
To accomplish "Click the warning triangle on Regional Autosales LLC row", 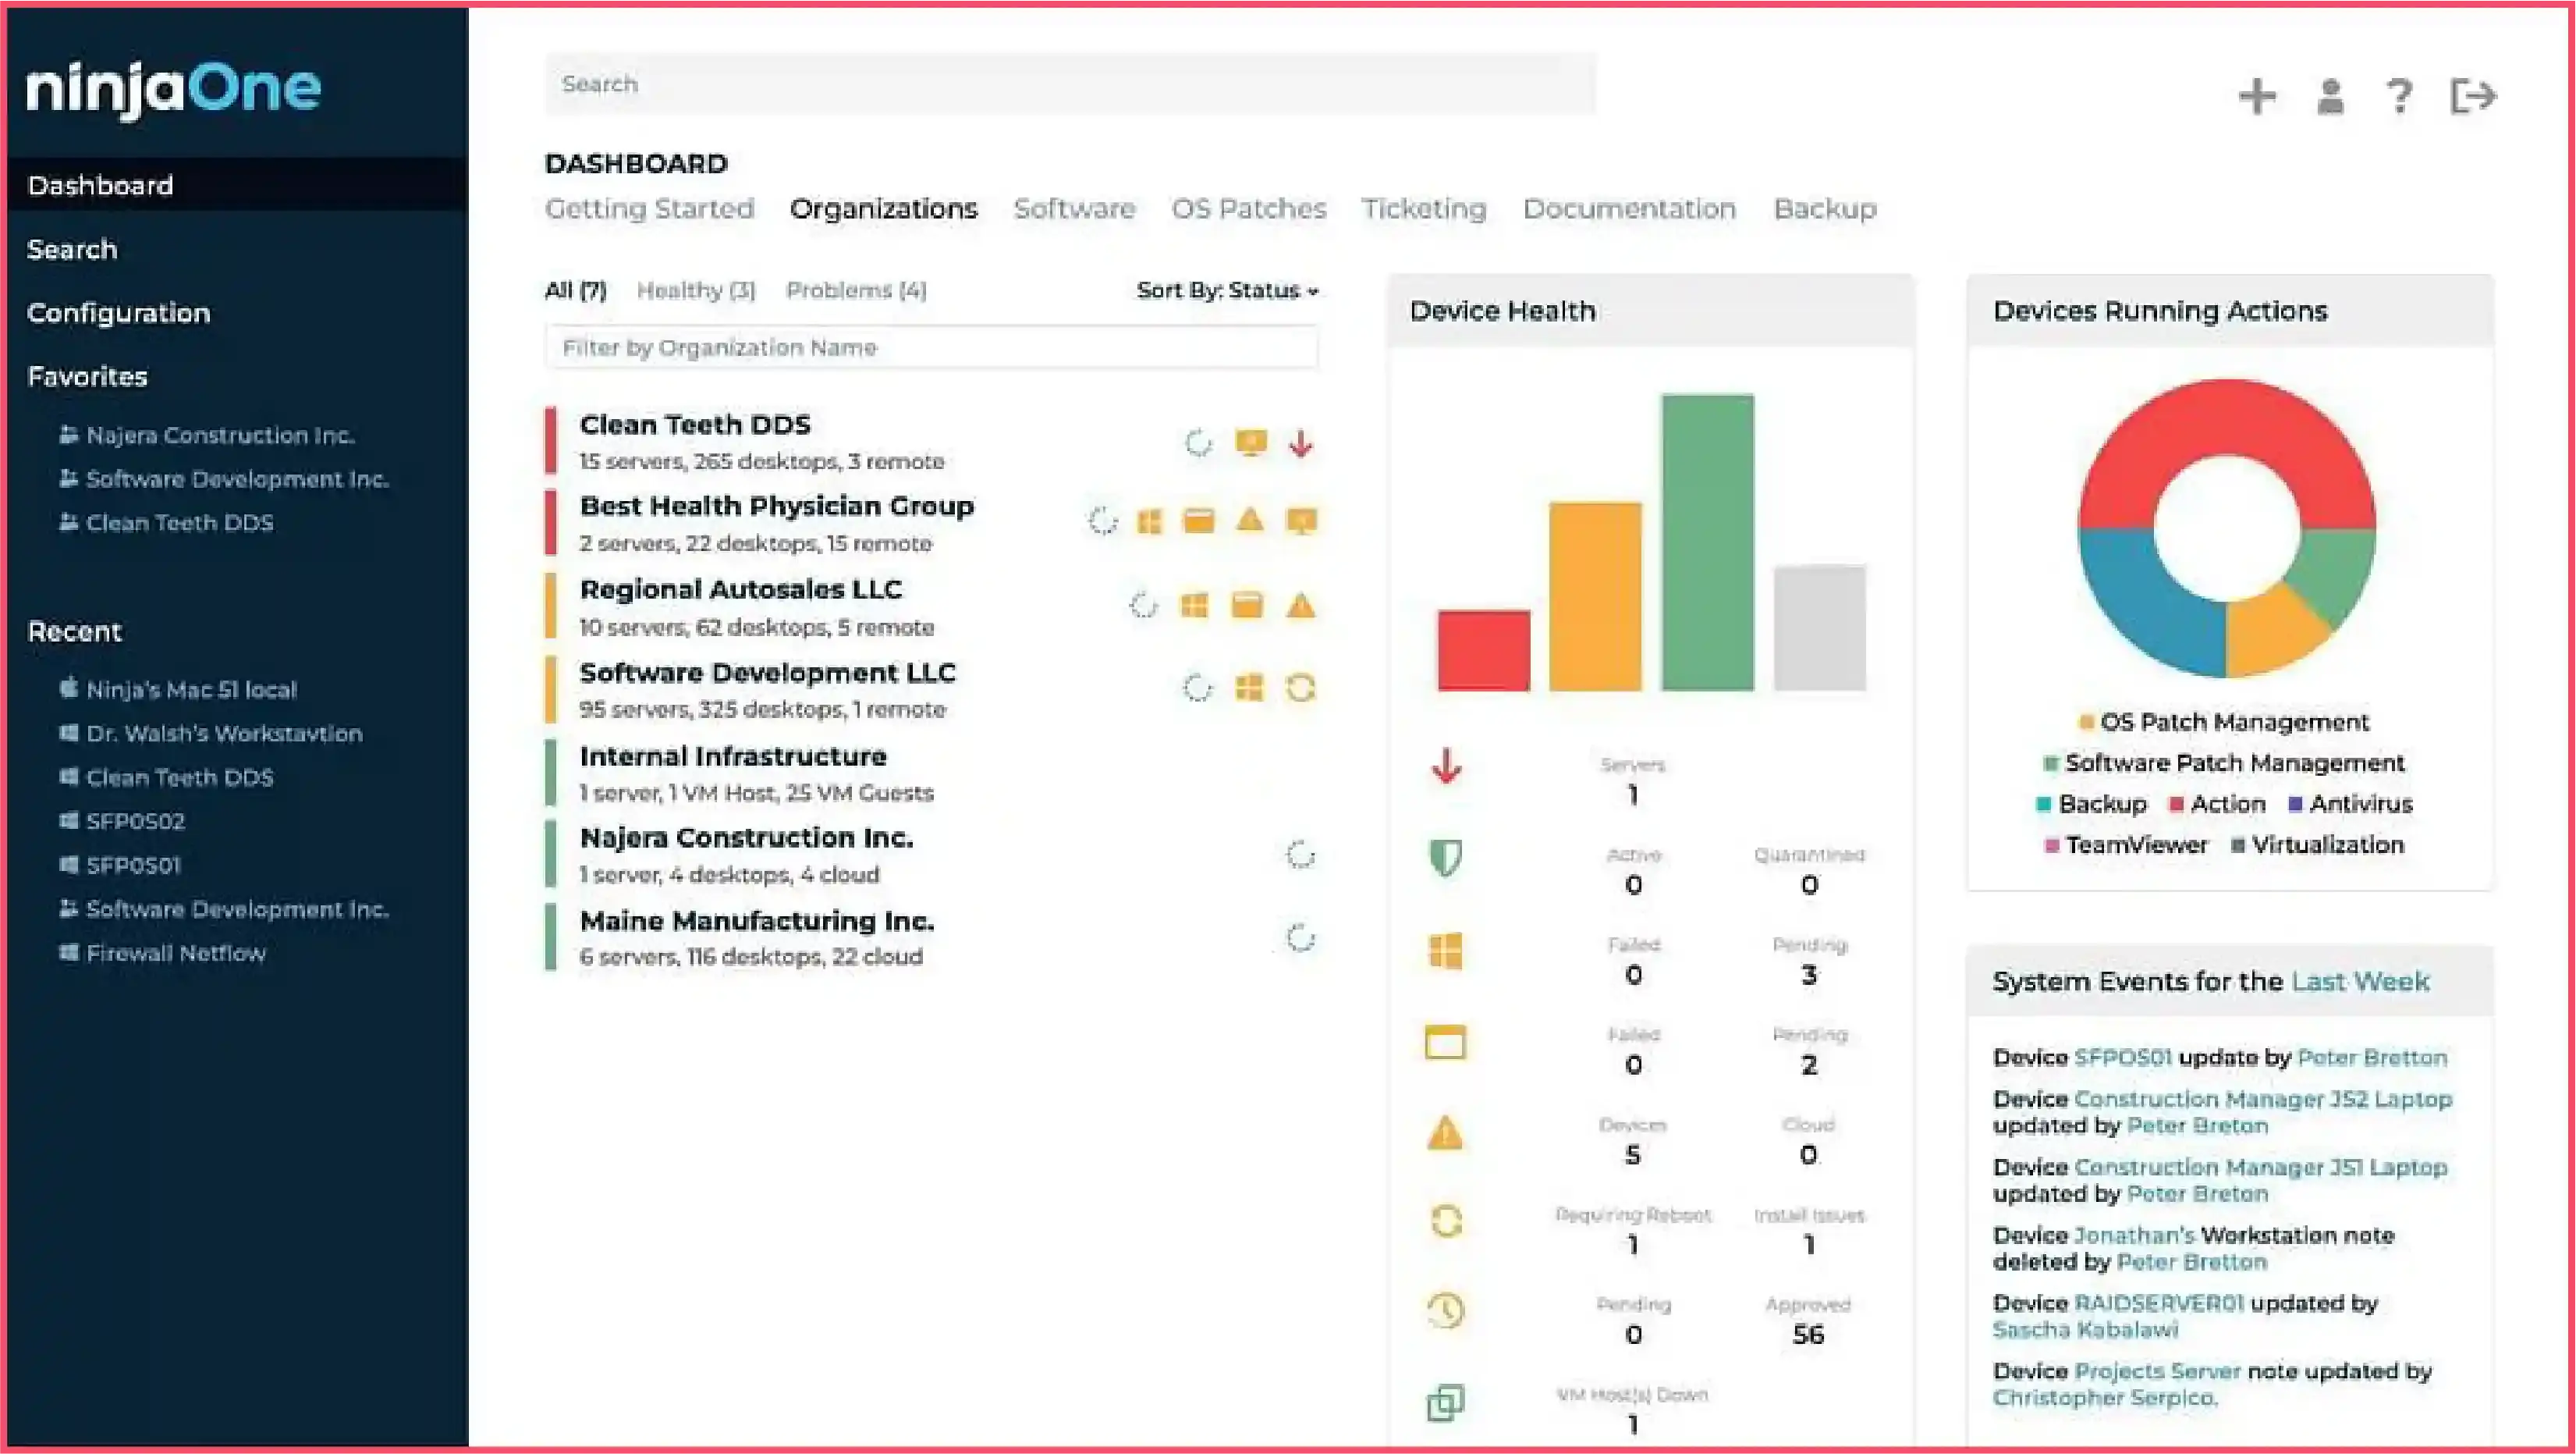I will [1300, 606].
